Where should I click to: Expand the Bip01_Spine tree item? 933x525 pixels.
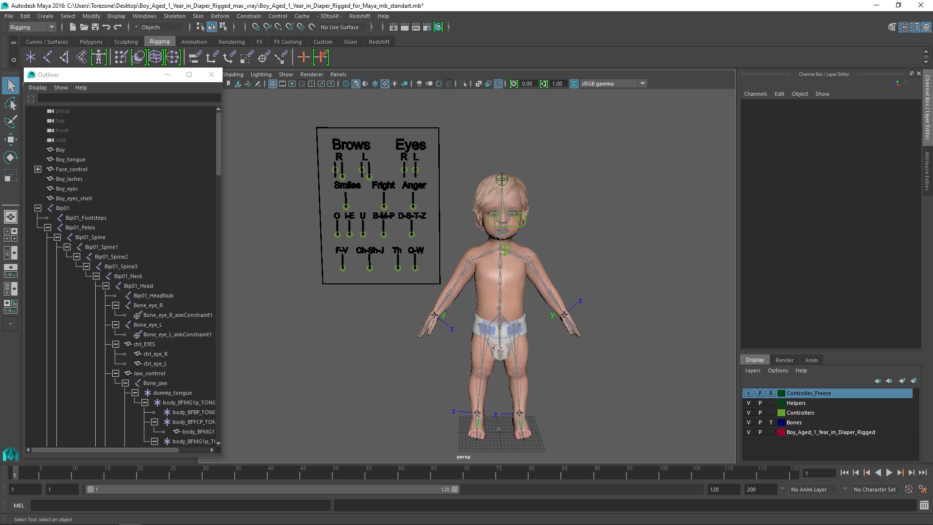(57, 237)
